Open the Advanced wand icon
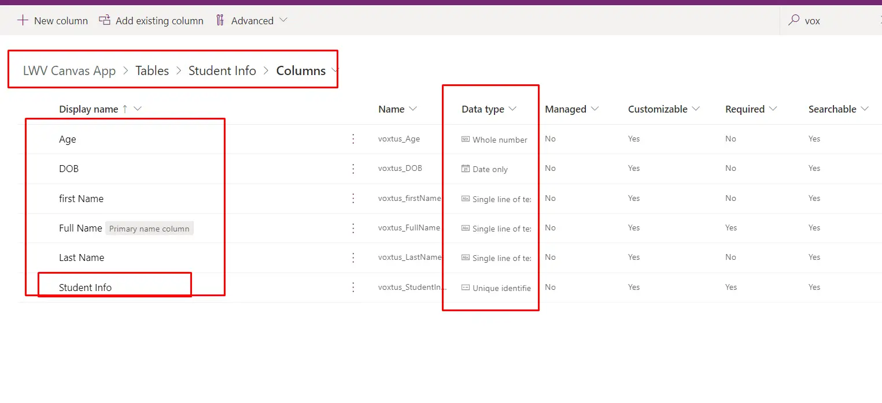Image resolution: width=882 pixels, height=403 pixels. 220,20
